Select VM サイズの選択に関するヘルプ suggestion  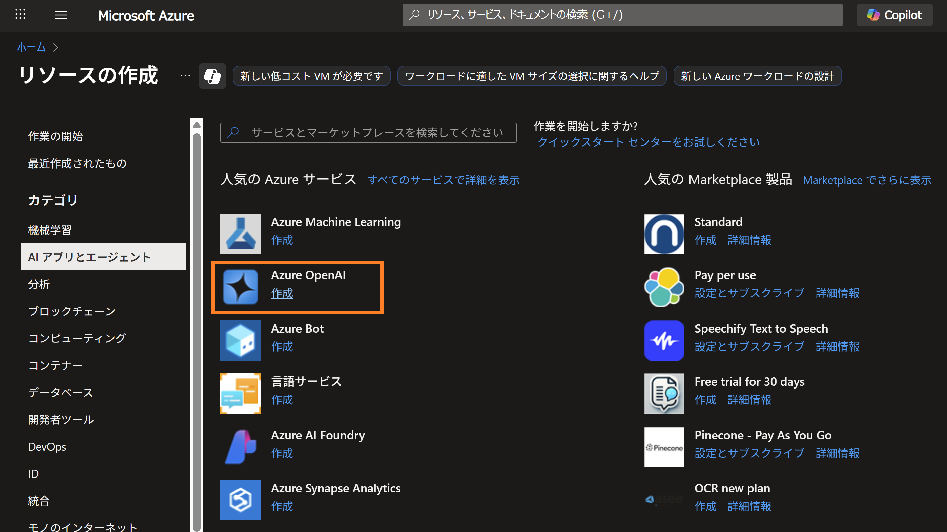(532, 76)
